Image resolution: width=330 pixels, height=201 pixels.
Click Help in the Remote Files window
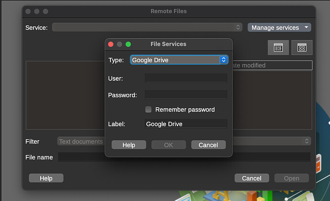[46, 178]
